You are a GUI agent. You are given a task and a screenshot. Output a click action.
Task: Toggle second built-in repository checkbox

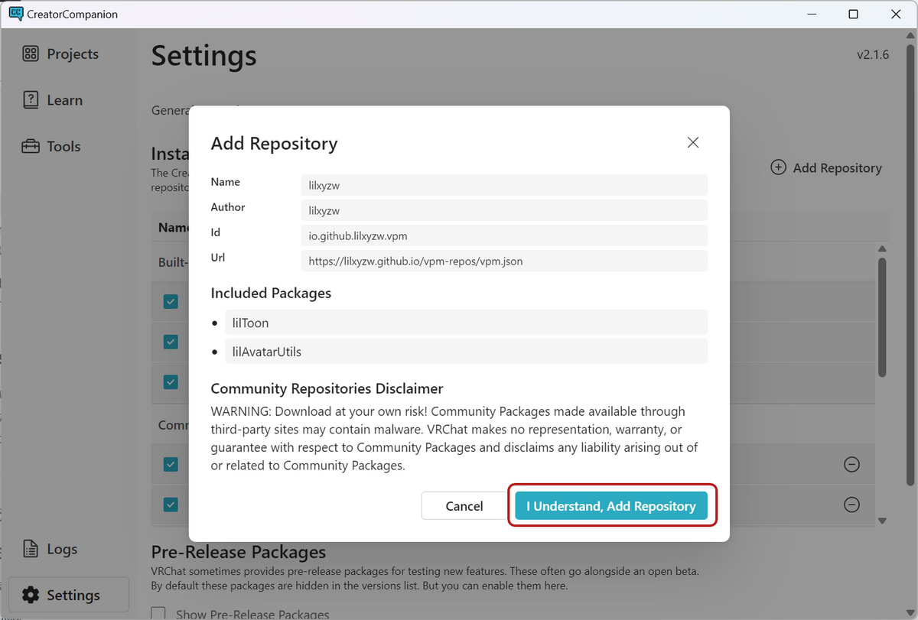(x=171, y=341)
